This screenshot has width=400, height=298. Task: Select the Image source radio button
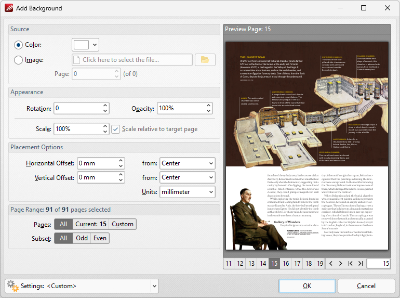pyautogui.click(x=18, y=60)
